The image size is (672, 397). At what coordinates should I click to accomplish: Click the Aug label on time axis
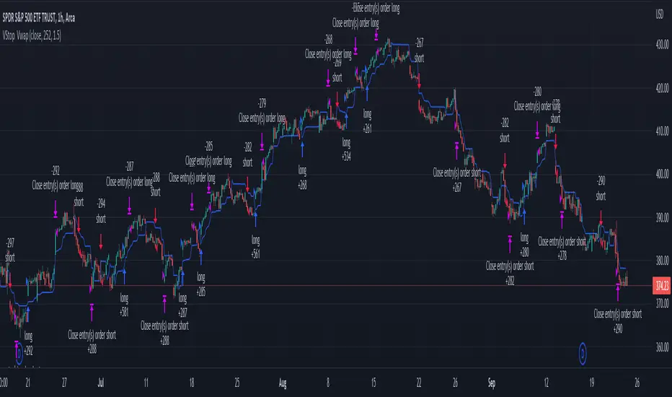[283, 383]
